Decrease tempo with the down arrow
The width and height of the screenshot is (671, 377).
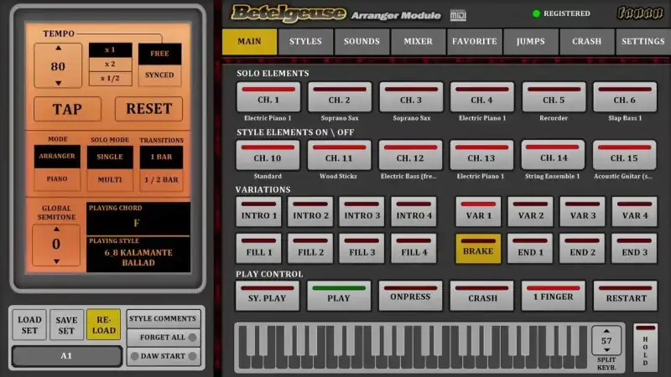coord(58,82)
